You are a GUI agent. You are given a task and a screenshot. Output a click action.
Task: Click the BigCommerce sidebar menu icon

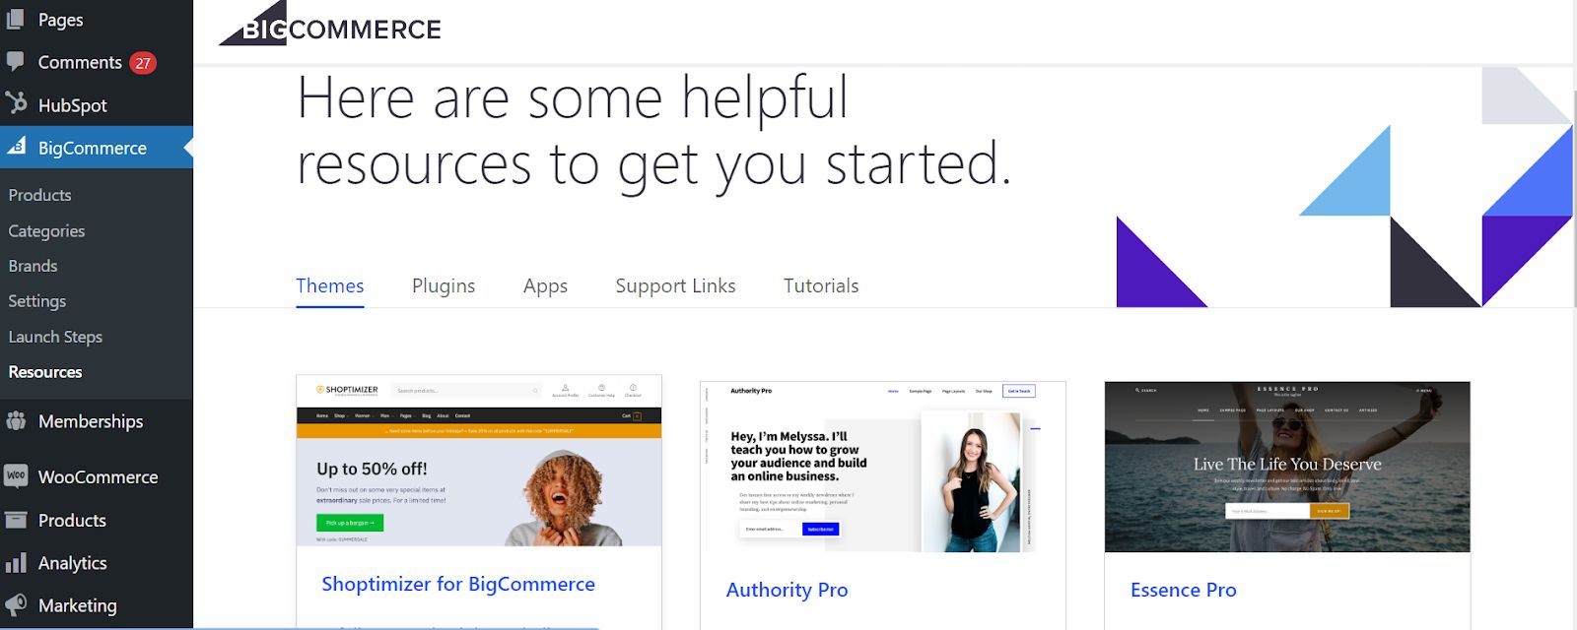[17, 147]
